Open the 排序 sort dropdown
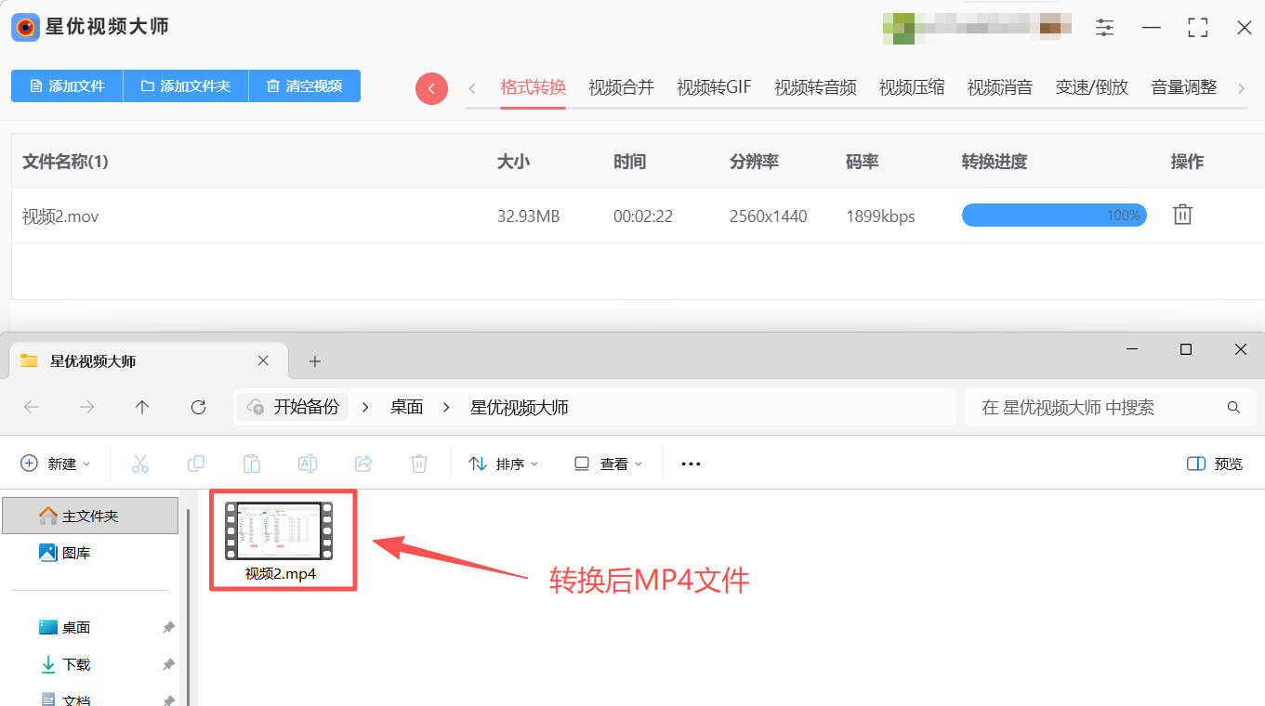 click(x=504, y=464)
